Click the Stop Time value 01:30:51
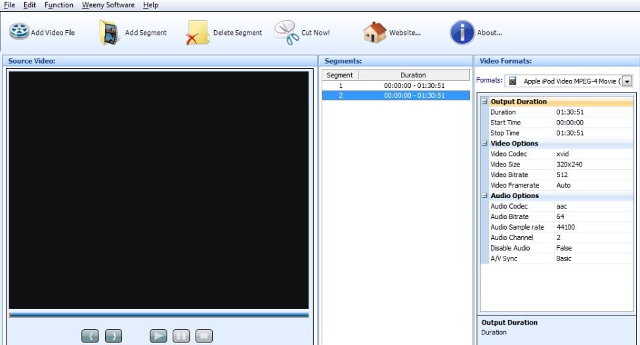 click(x=593, y=133)
